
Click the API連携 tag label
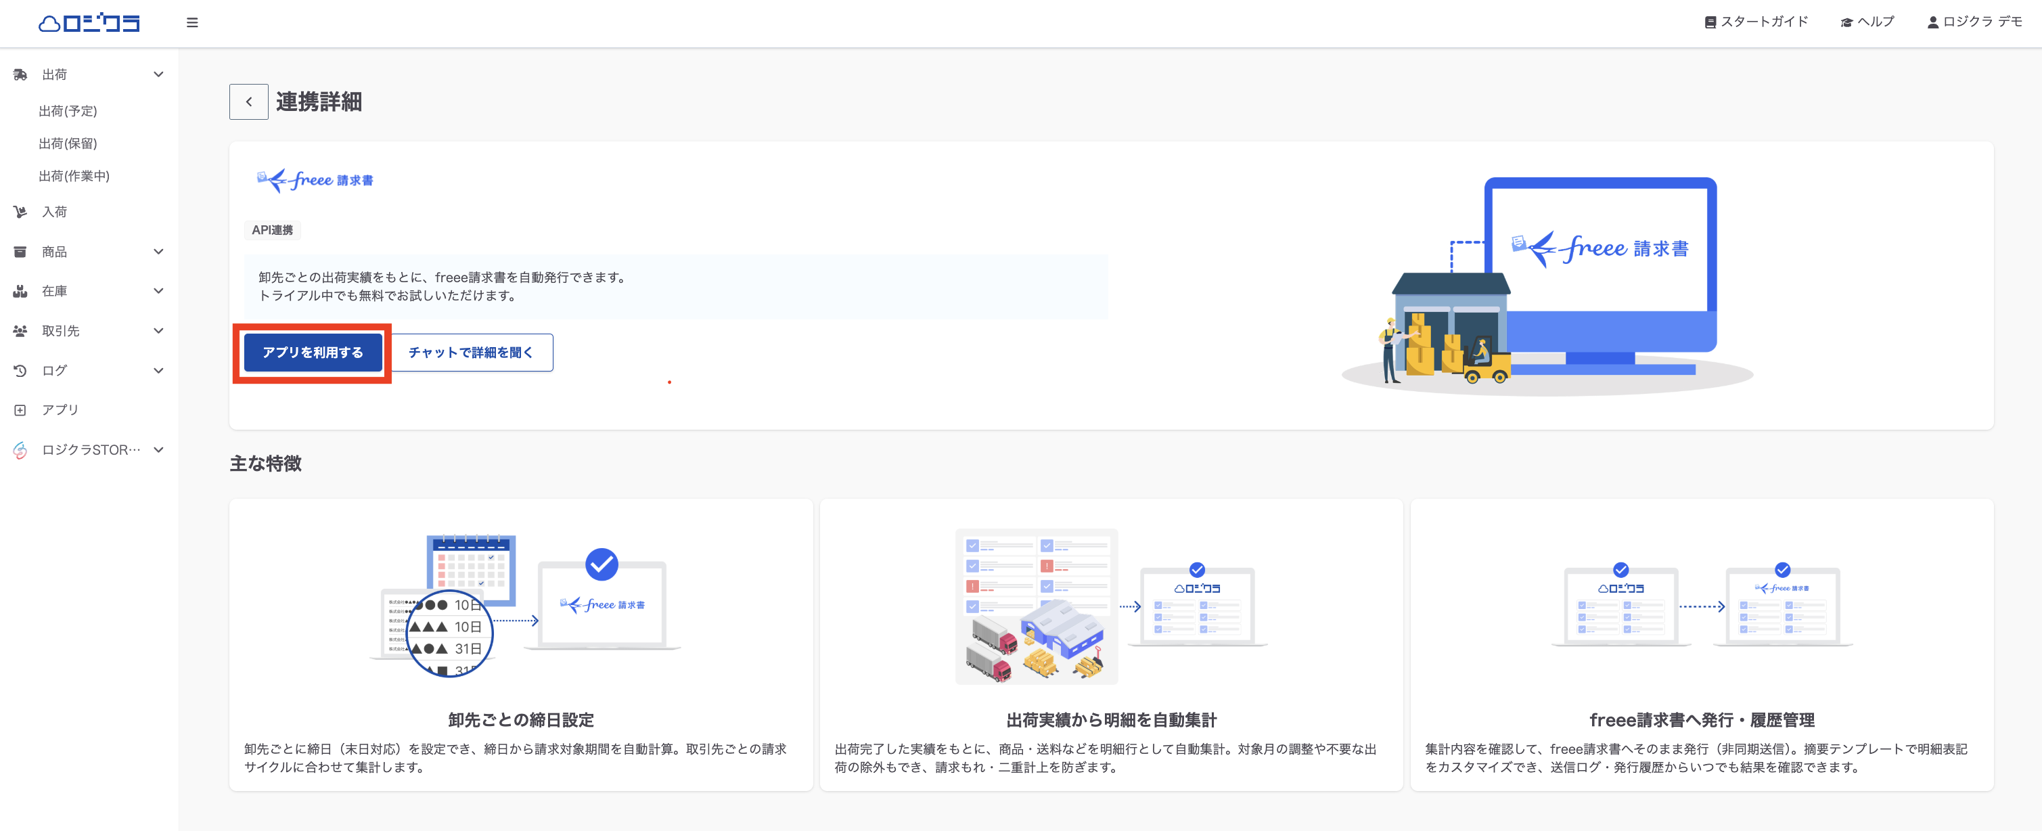coord(272,230)
